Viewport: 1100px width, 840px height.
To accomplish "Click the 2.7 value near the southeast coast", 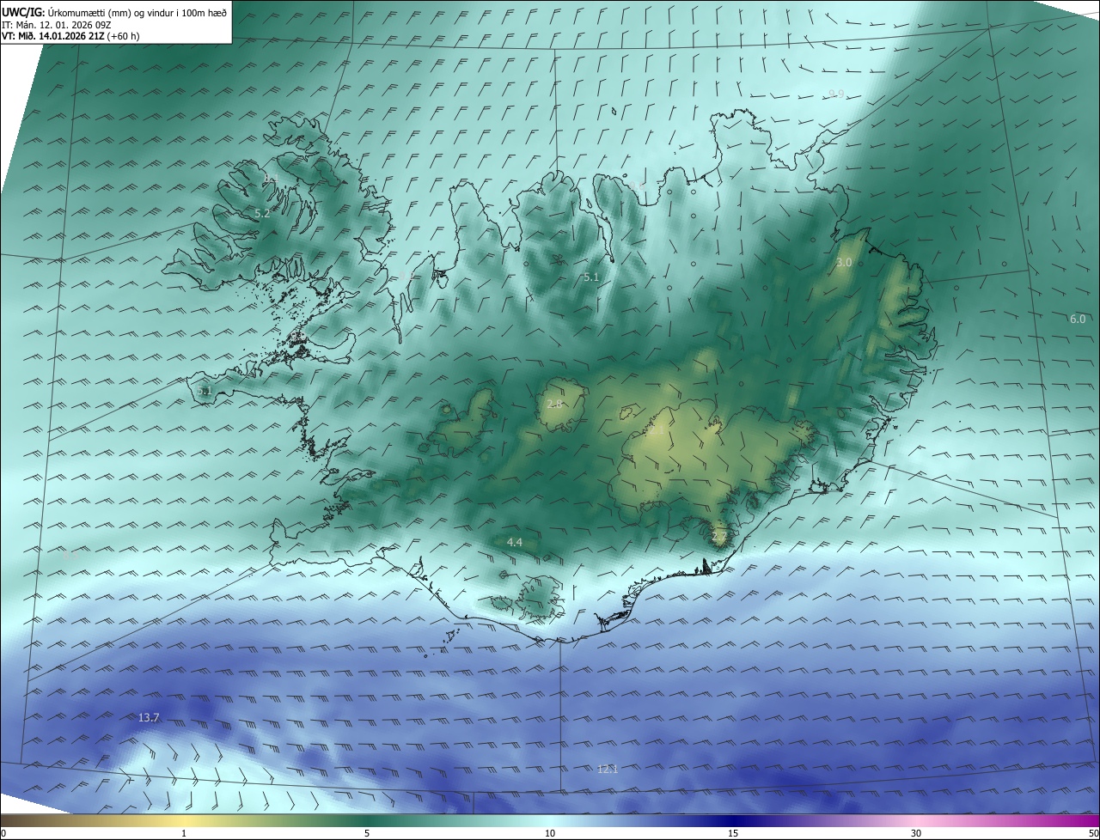I will [x=719, y=537].
